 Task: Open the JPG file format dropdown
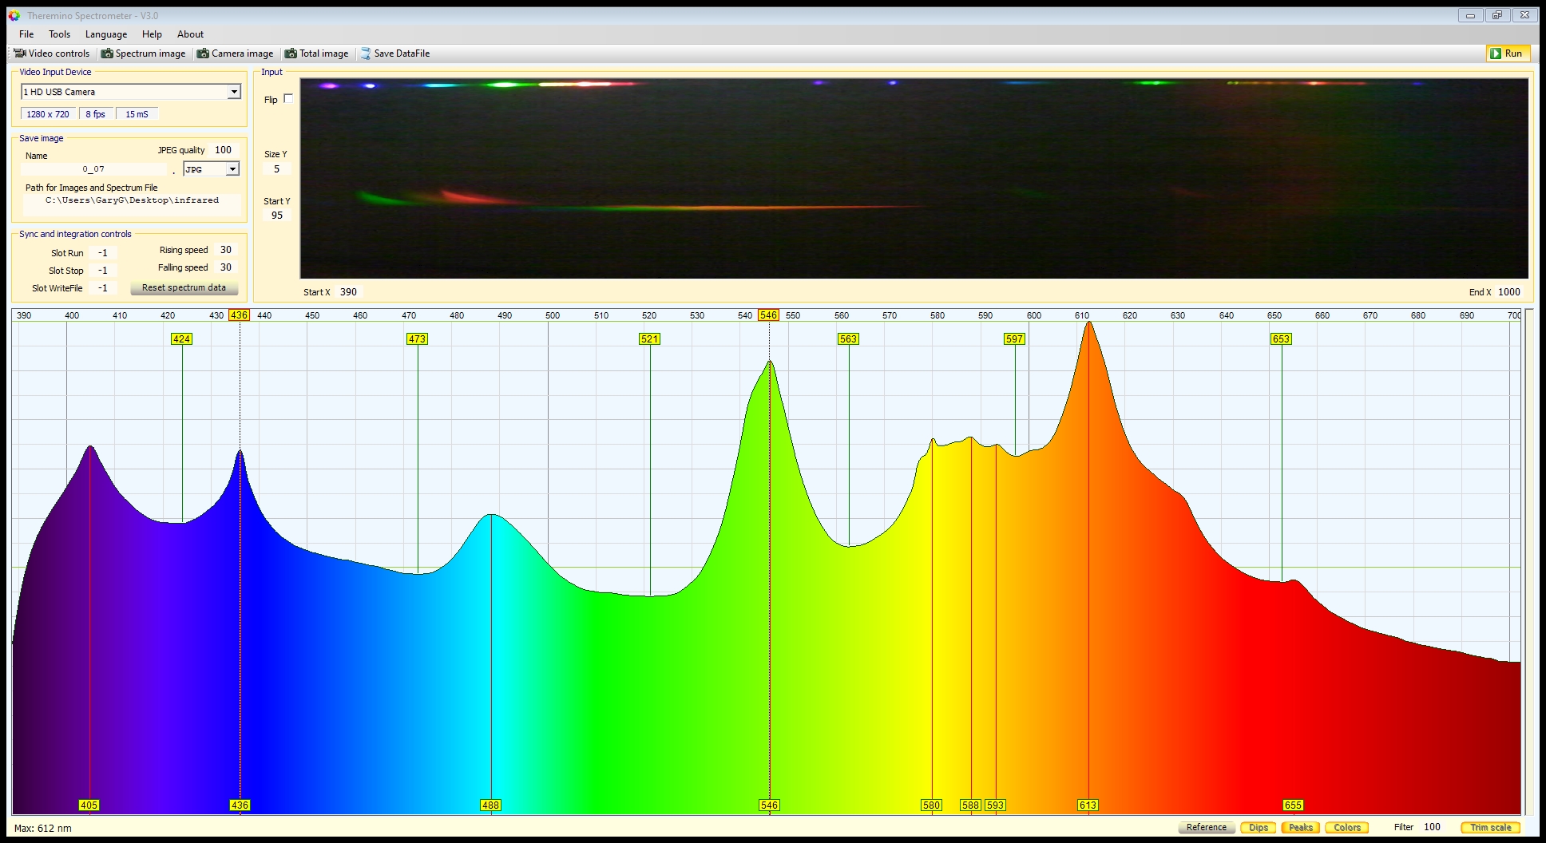coord(232,169)
